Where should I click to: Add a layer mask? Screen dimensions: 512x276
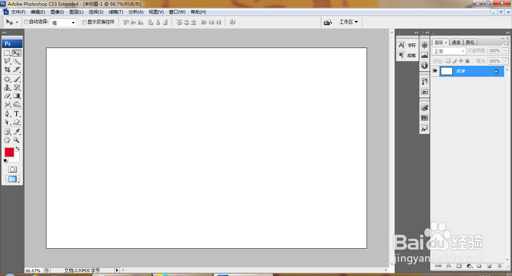(x=459, y=266)
